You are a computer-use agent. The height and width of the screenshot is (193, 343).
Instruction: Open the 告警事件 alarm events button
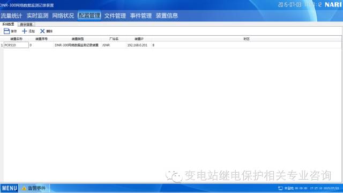tap(34, 188)
